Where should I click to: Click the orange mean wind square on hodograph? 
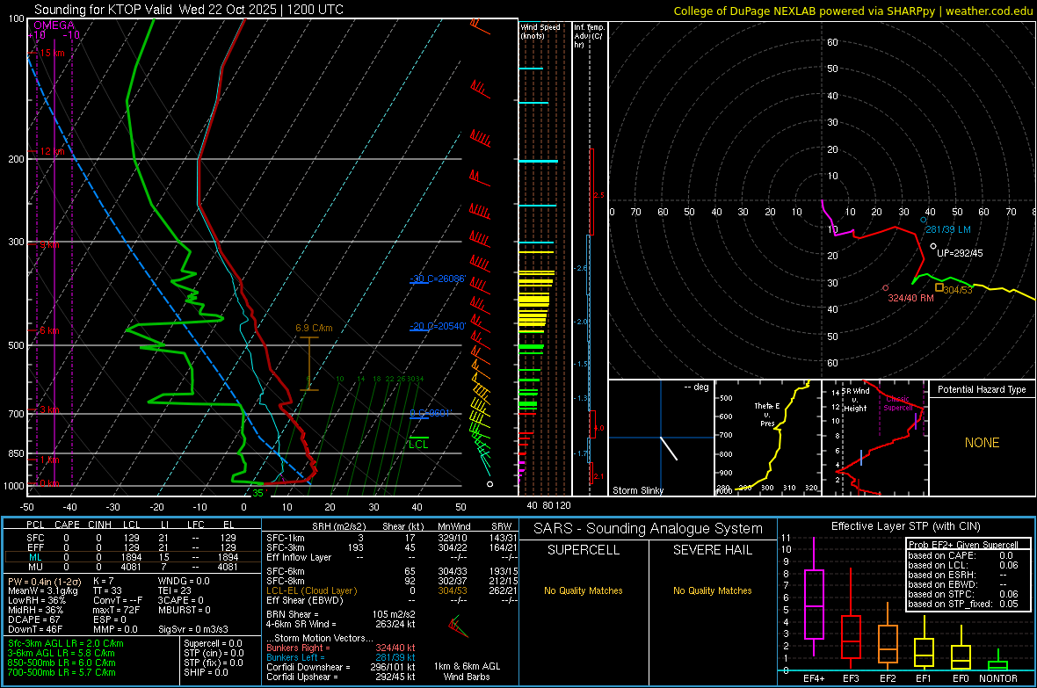pyautogui.click(x=939, y=287)
